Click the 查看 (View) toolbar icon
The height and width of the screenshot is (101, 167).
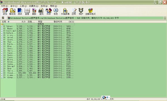pos(27,11)
